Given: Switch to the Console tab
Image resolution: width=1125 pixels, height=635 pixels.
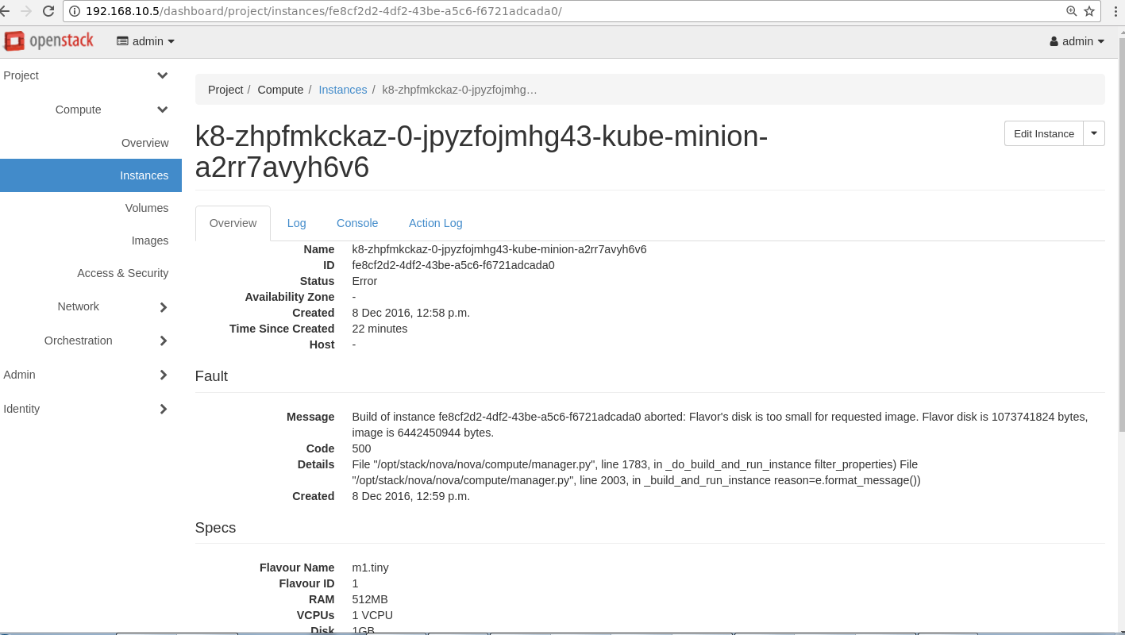Looking at the screenshot, I should click(357, 223).
